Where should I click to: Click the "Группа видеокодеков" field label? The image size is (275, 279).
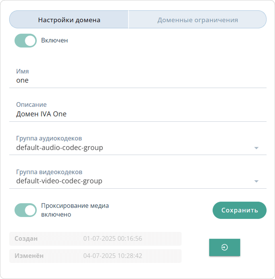click(49, 172)
